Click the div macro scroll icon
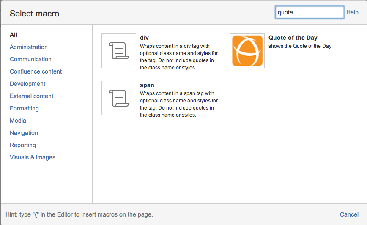This screenshot has height=225, width=367. (x=119, y=51)
